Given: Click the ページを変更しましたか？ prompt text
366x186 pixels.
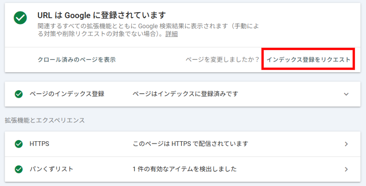Looking at the screenshot, I should pos(222,60).
